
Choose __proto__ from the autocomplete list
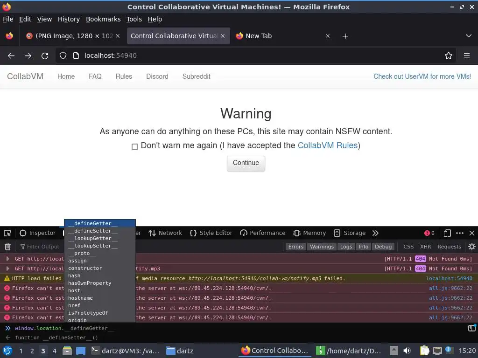(x=100, y=253)
